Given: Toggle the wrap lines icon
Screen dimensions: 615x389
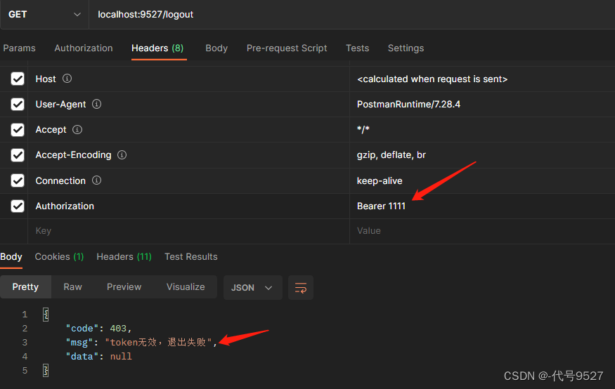Looking at the screenshot, I should click(x=301, y=288).
